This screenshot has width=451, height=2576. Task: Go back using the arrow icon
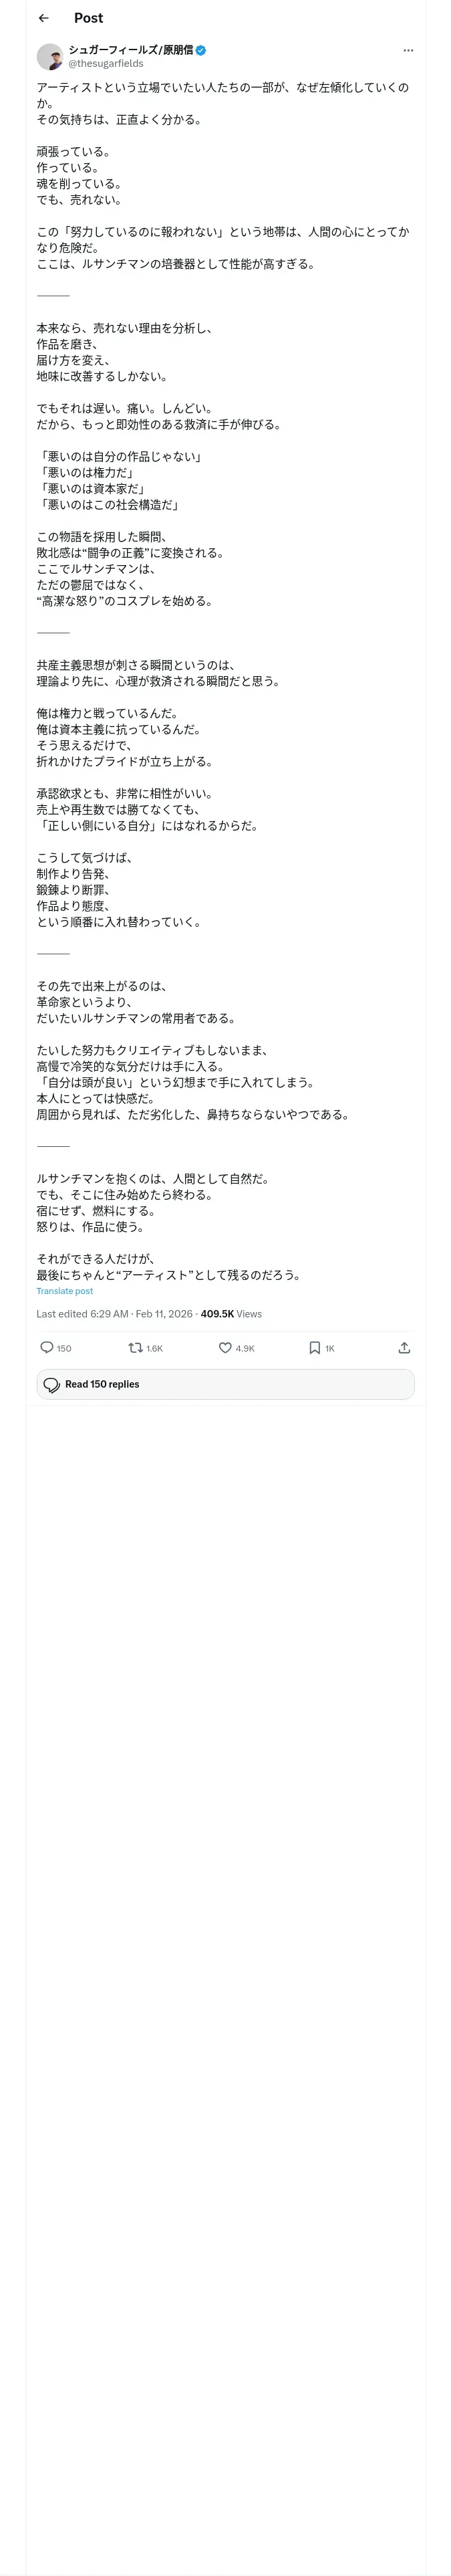coord(43,18)
